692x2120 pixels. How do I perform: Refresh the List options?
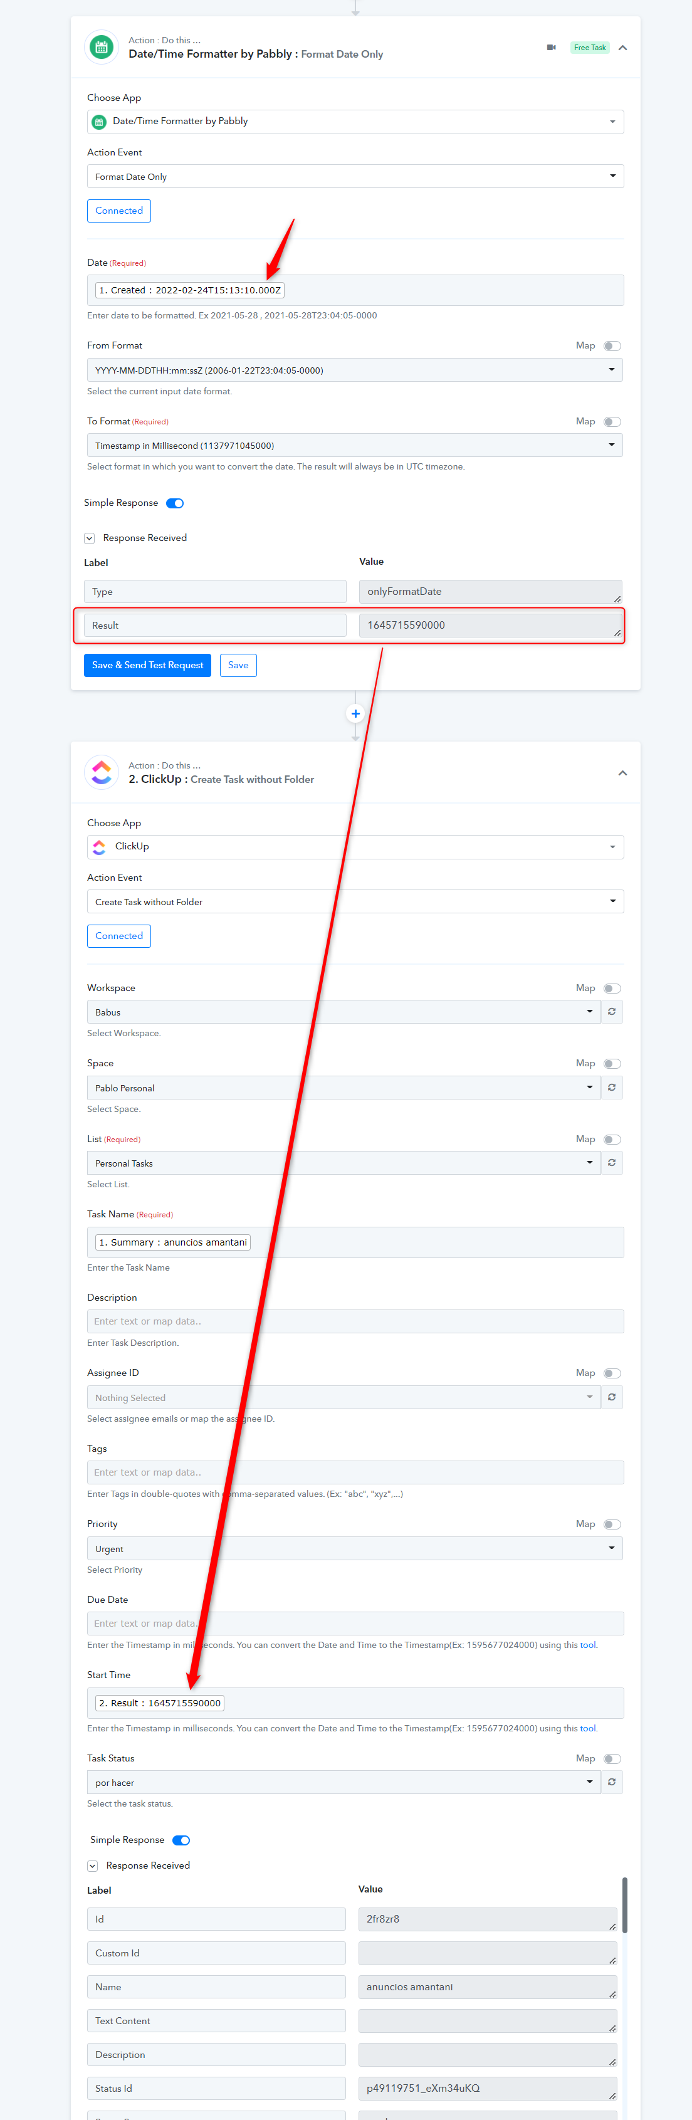pos(611,1163)
